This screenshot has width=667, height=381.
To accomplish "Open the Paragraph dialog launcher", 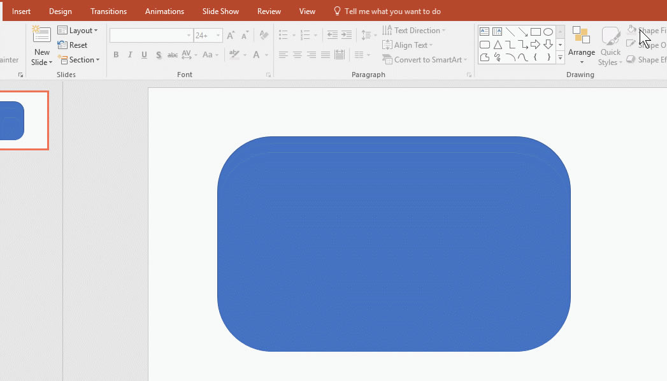I will tap(470, 75).
